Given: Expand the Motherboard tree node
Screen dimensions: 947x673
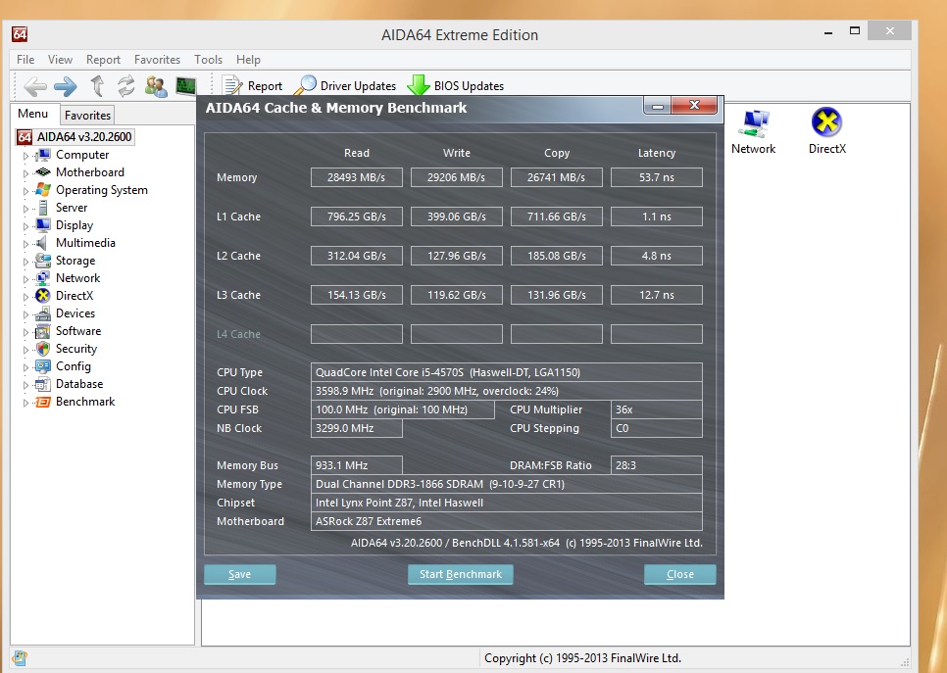Looking at the screenshot, I should [x=25, y=173].
